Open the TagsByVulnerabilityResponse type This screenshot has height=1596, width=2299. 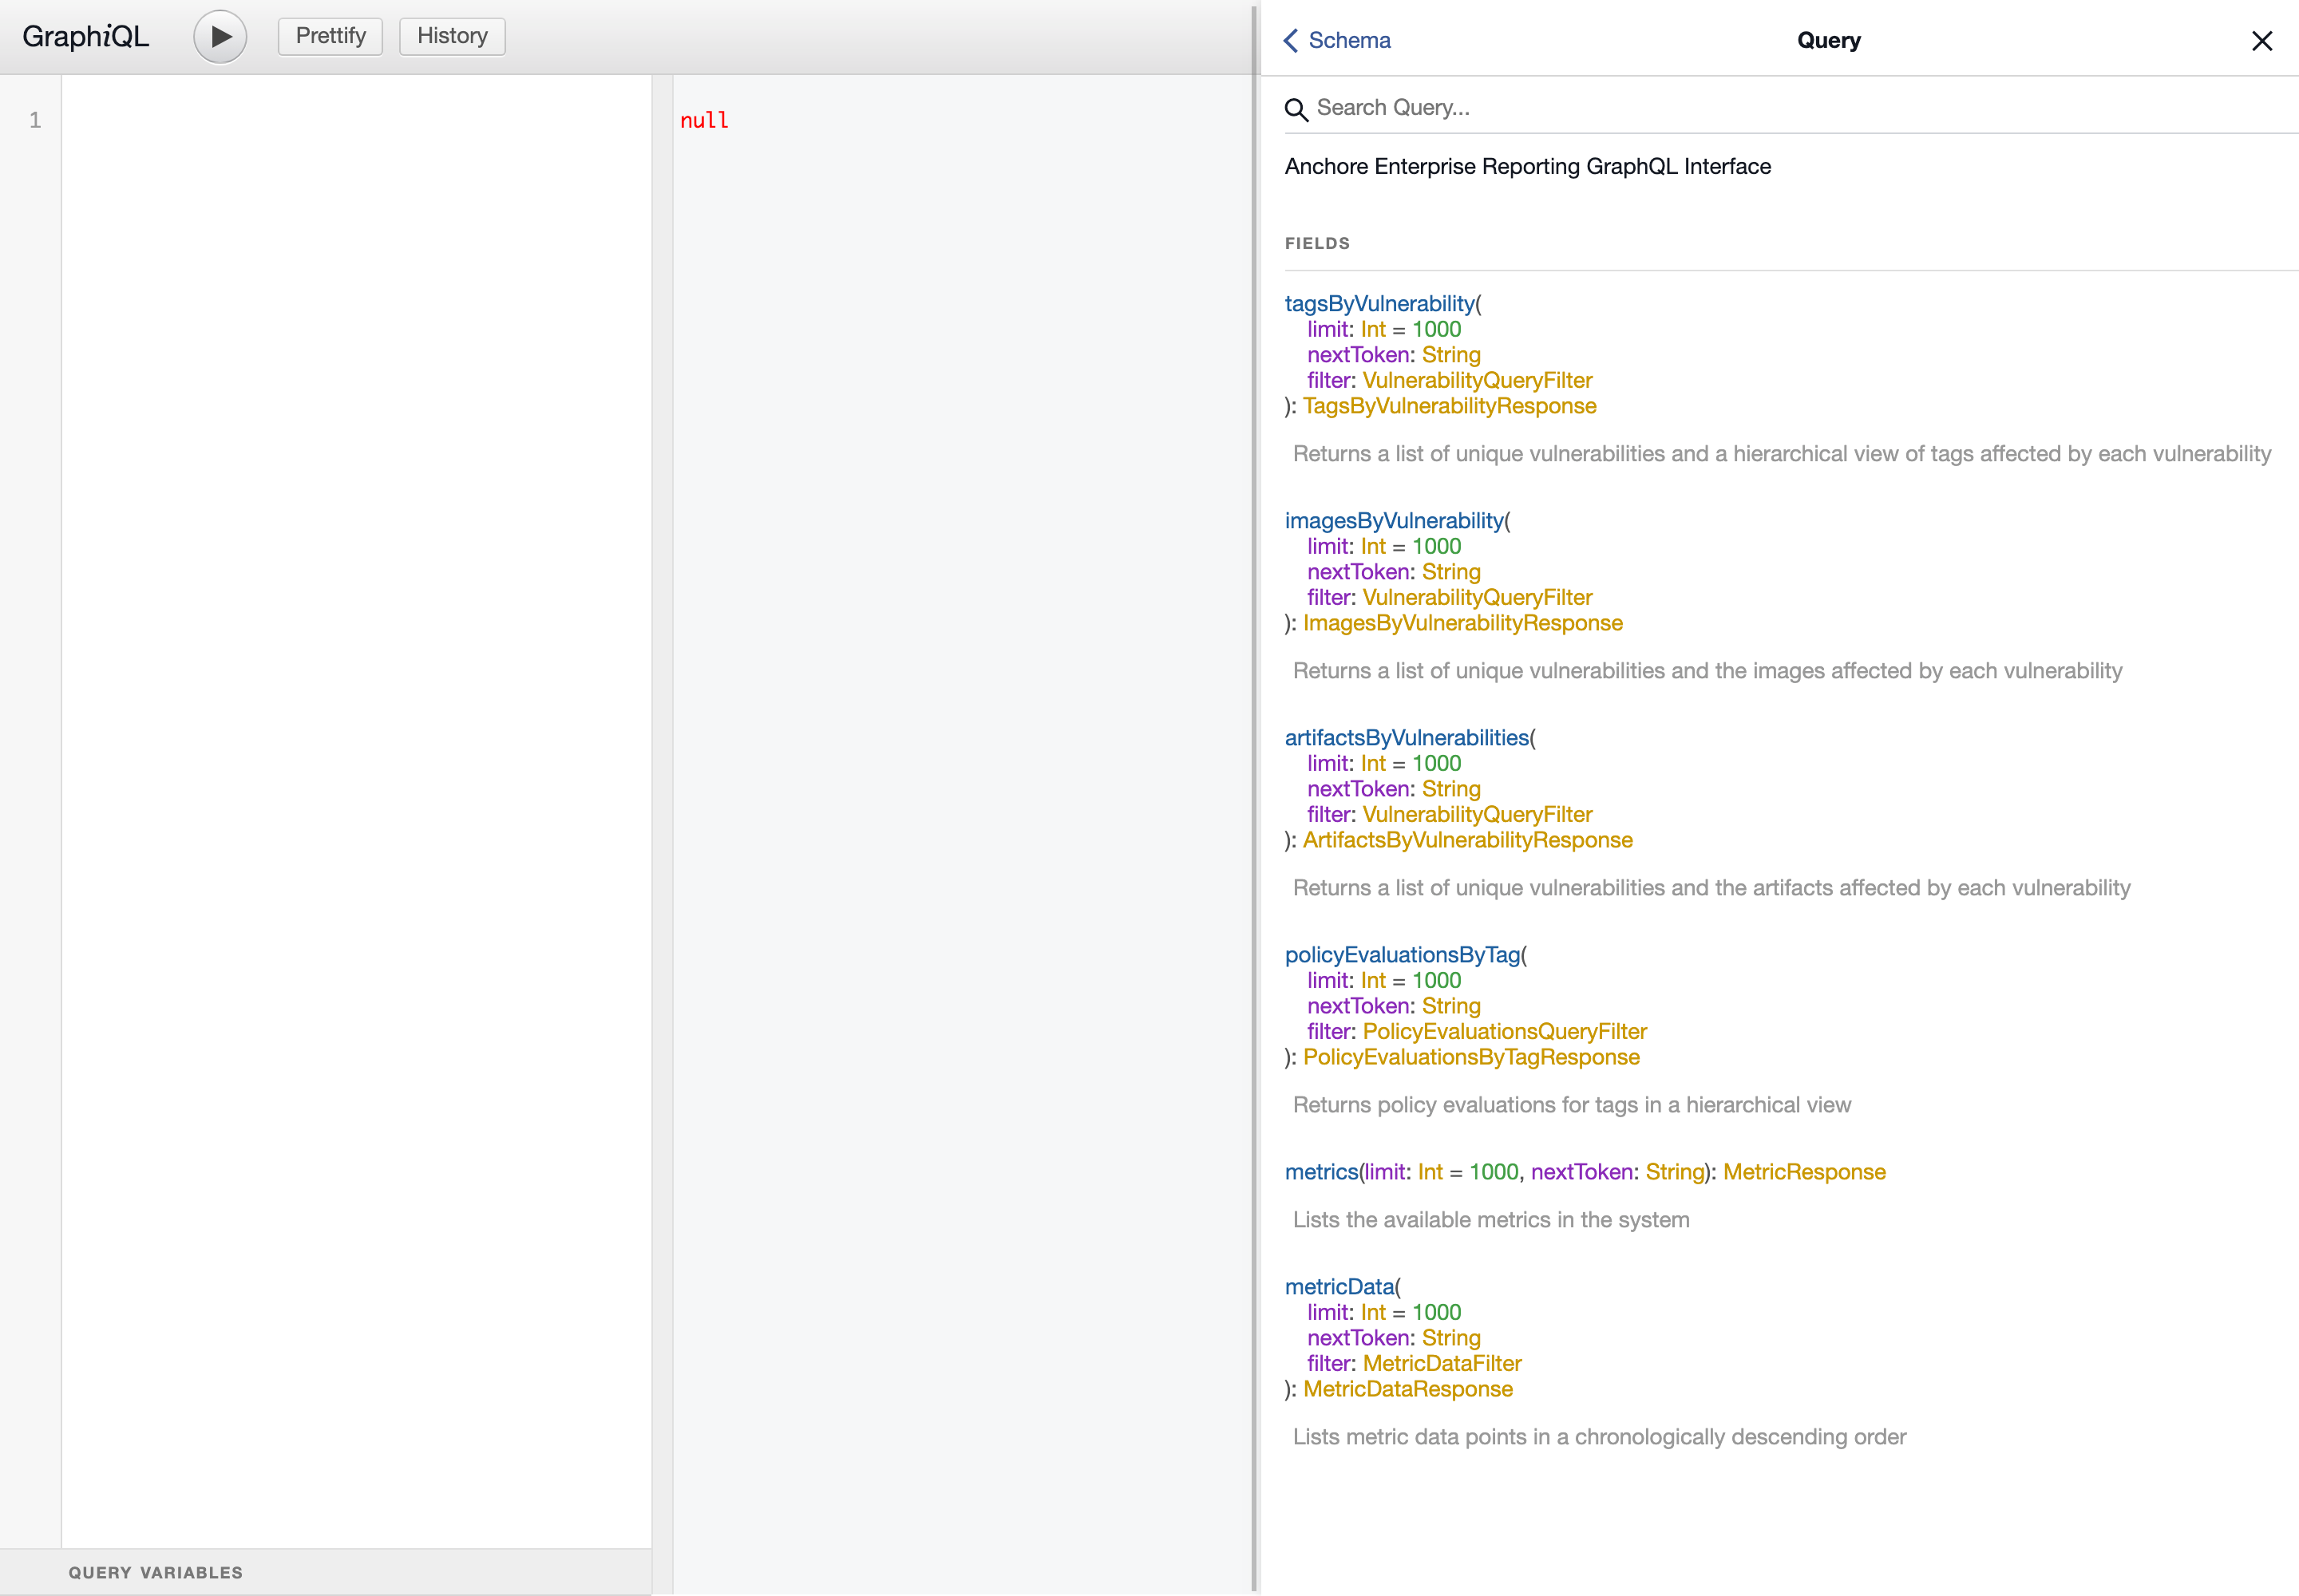[x=1449, y=405]
